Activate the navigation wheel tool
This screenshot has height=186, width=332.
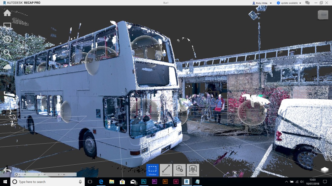[7, 39]
